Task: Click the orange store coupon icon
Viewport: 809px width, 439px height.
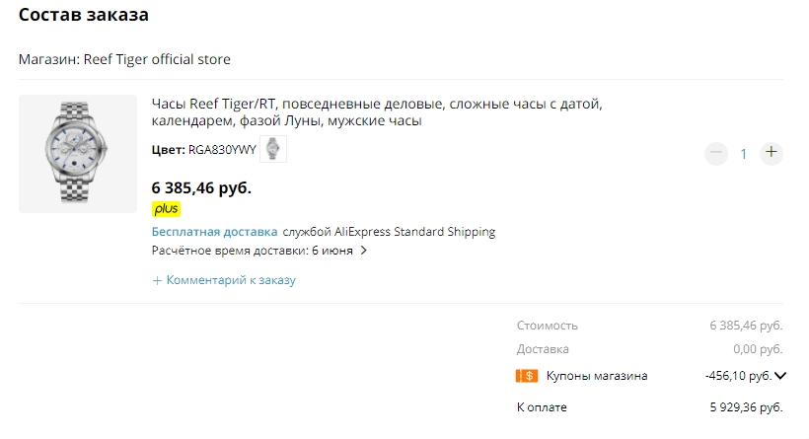Action: 526,376
